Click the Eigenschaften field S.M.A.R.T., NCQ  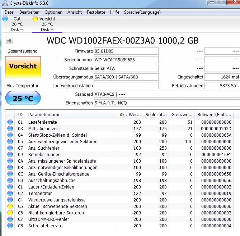167,103
